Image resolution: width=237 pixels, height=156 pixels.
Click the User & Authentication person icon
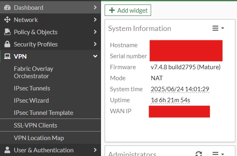tap(7, 150)
